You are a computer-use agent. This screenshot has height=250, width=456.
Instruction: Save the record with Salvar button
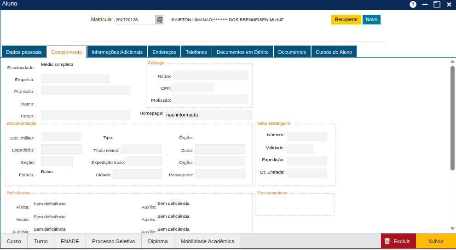tap(436, 241)
